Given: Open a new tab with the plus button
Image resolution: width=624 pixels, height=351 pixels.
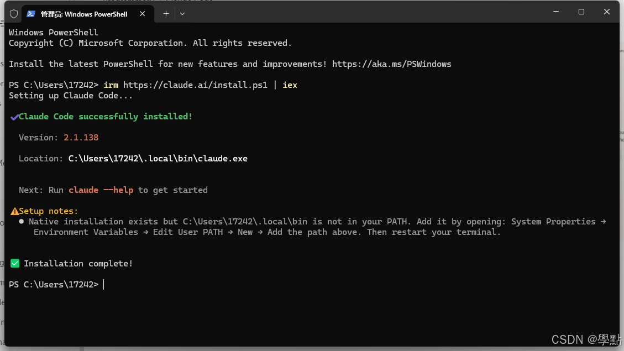Looking at the screenshot, I should click(x=166, y=14).
